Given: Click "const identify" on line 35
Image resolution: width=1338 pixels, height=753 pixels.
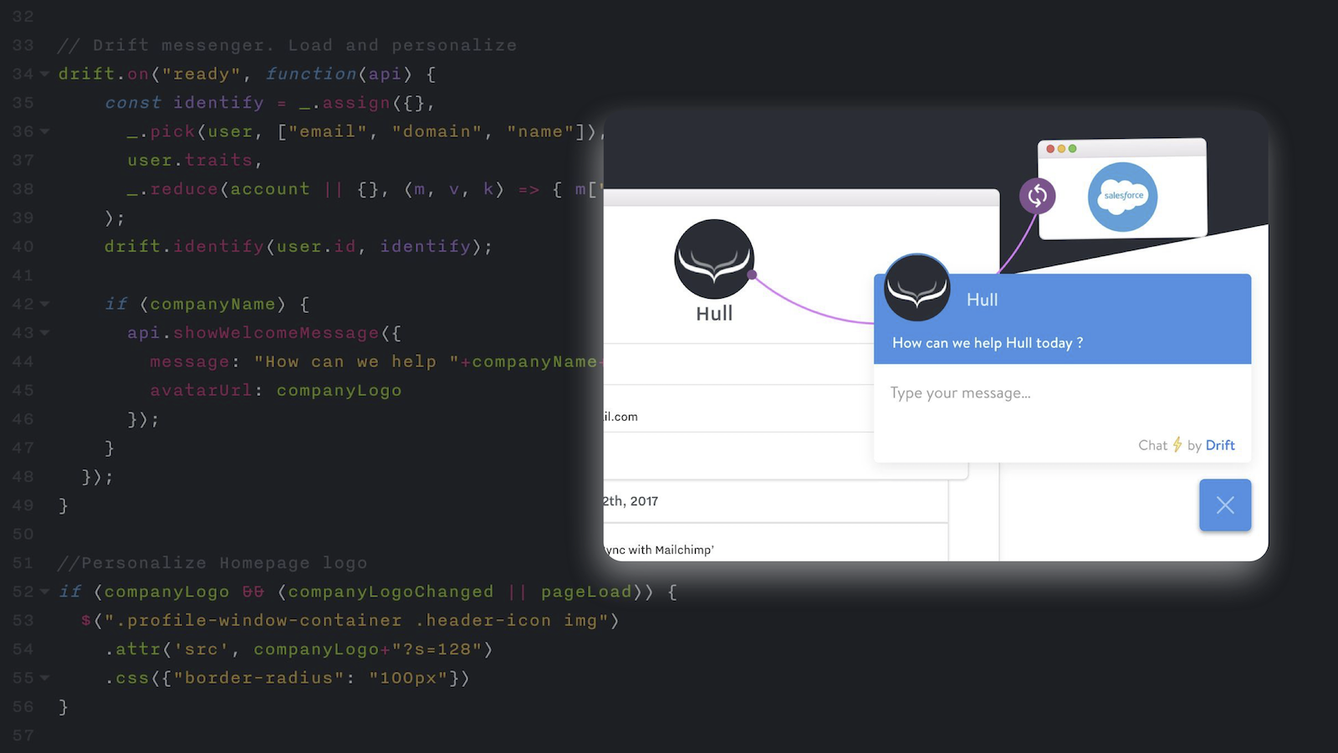Looking at the screenshot, I should 184,103.
